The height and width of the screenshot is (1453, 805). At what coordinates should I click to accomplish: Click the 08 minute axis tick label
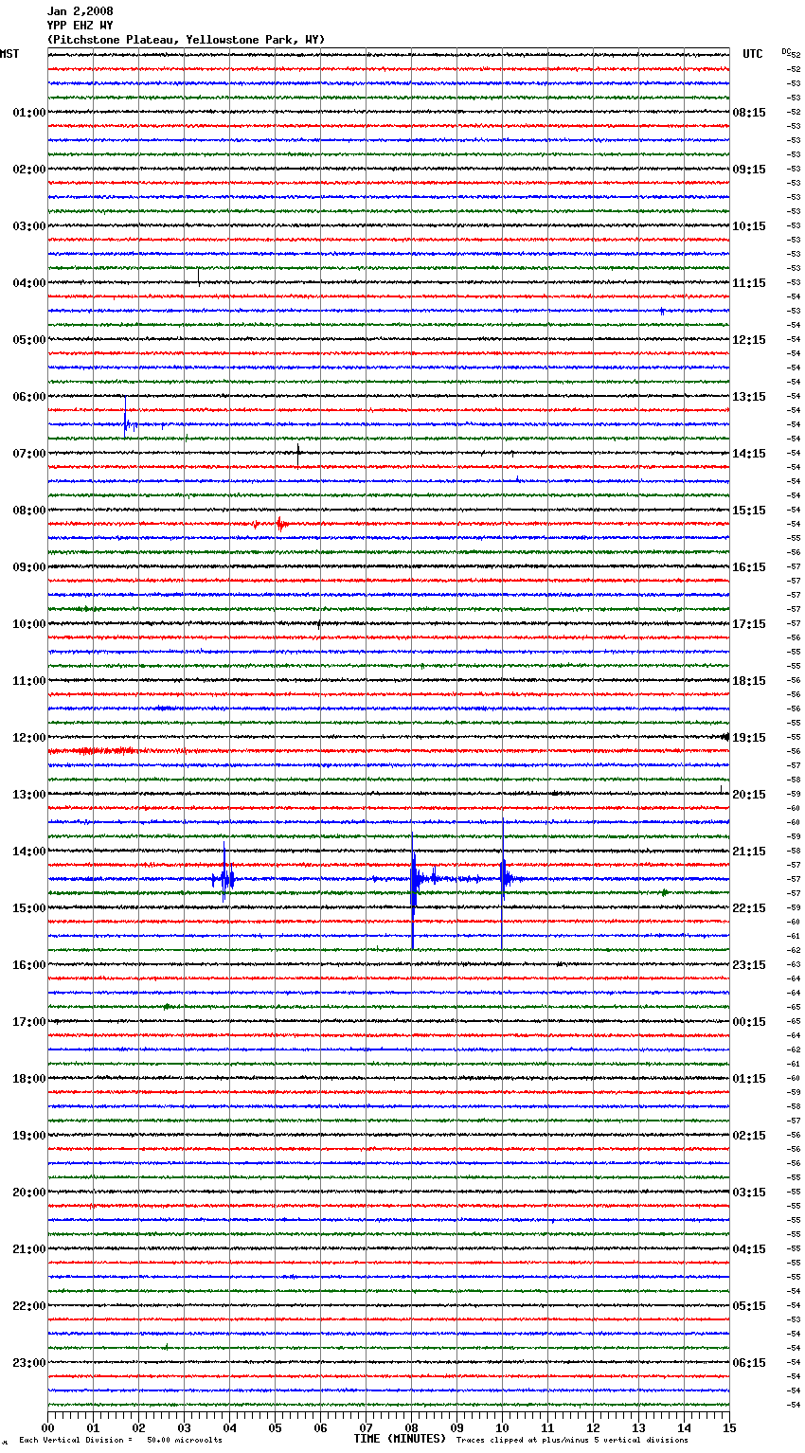click(x=411, y=1427)
